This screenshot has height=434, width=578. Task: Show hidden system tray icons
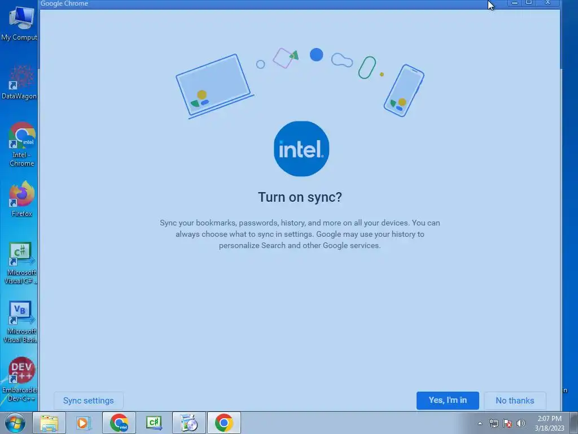pos(480,423)
